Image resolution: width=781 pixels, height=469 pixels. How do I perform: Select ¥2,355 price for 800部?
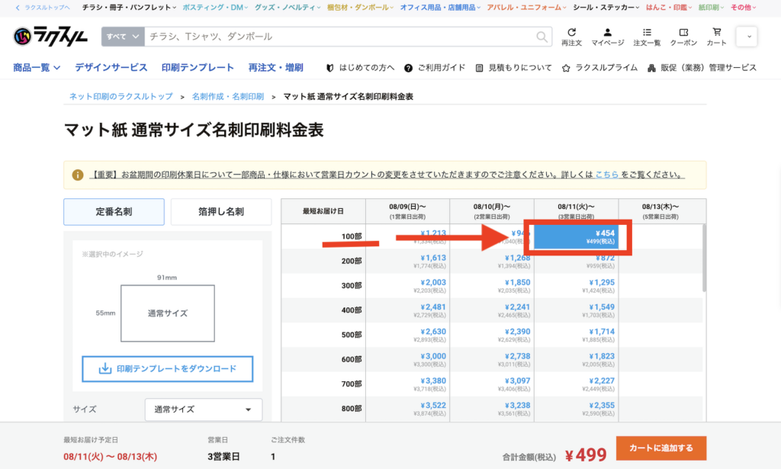576,409
